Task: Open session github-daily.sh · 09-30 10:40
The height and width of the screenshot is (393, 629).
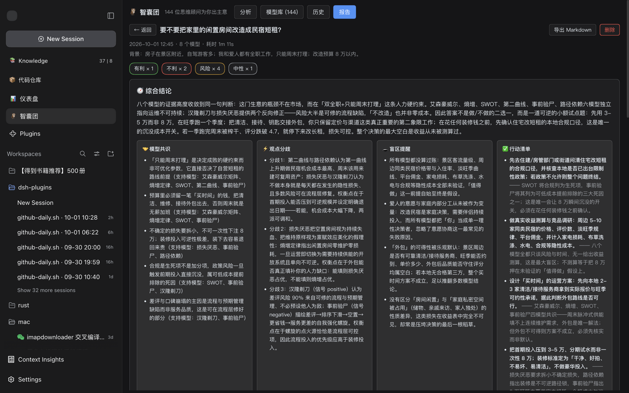Action: click(x=61, y=277)
